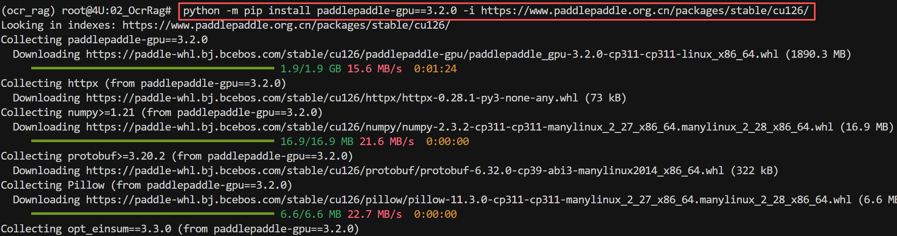Viewport: 897px width, 236px height.
Task: Click the '1.9/1.9 GB' size value
Action: [311, 69]
